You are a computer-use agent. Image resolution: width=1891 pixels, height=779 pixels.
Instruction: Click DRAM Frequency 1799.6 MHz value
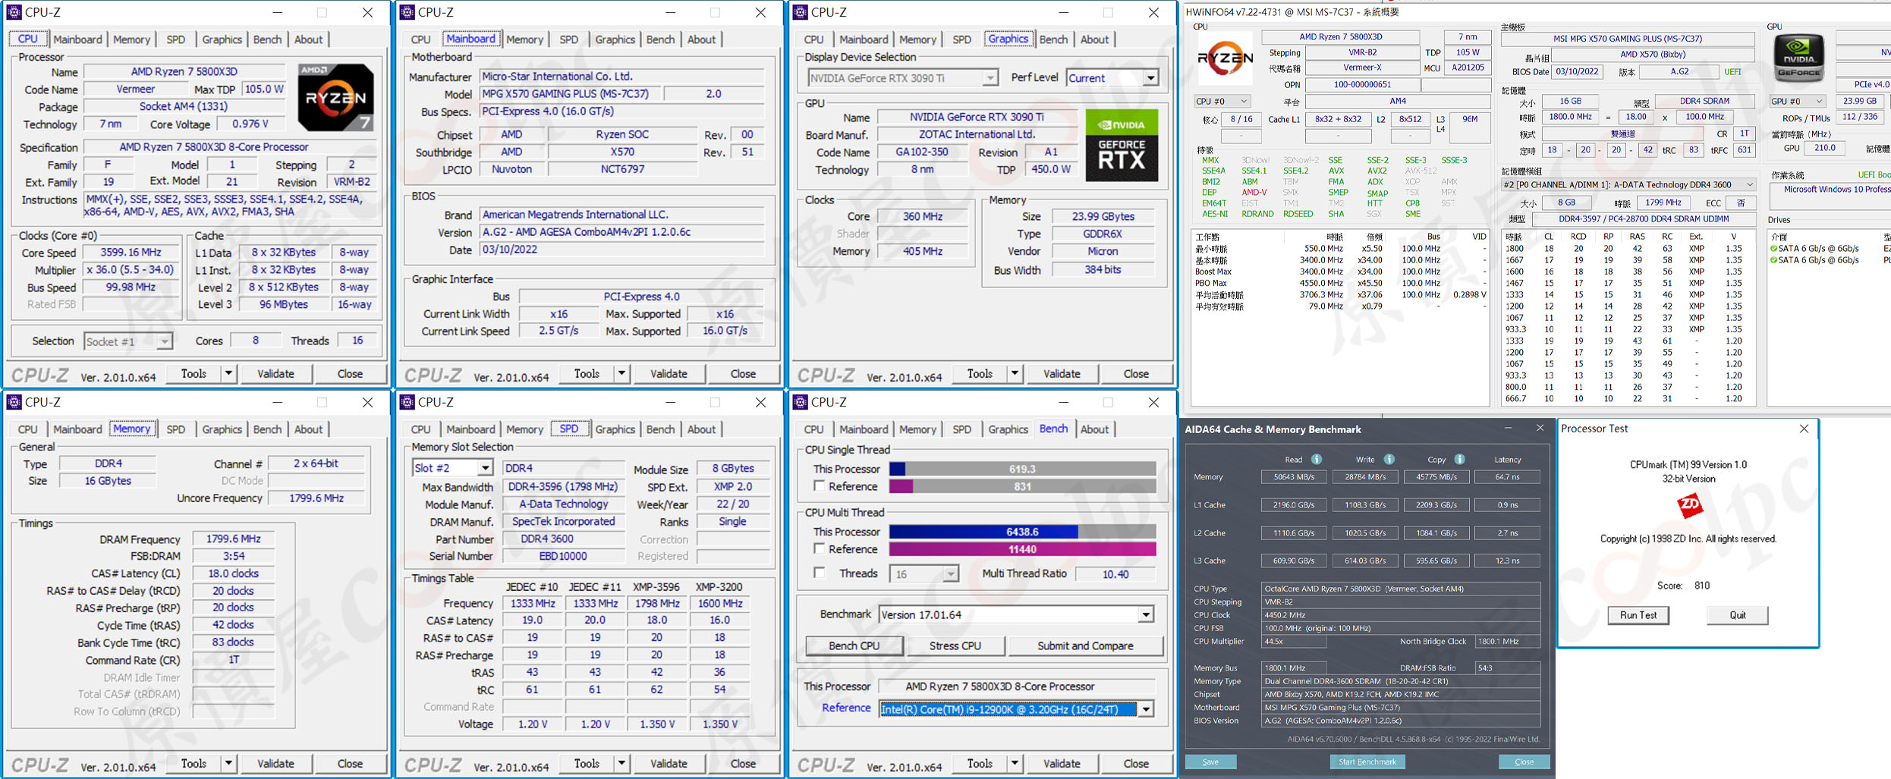tap(233, 539)
